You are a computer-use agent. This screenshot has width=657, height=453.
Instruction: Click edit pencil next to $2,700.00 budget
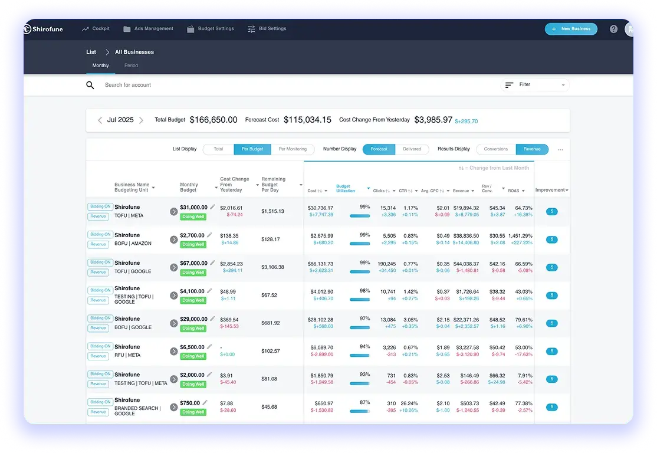pos(209,235)
